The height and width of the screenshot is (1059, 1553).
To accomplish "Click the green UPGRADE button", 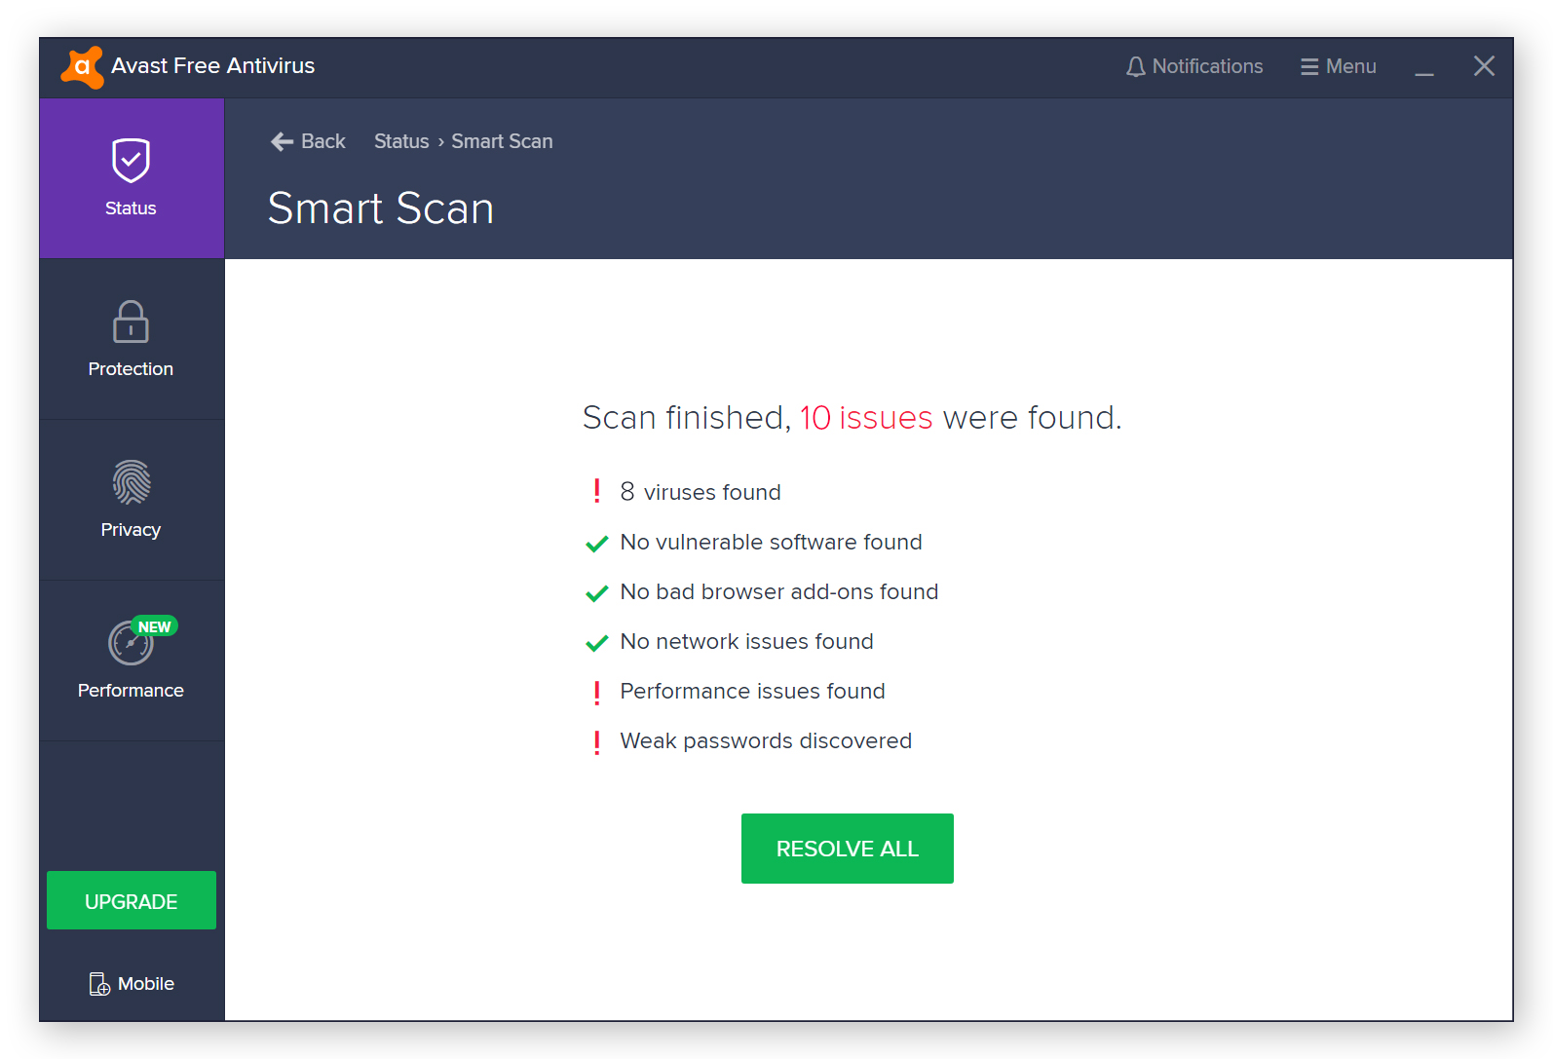I will pyautogui.click(x=132, y=901).
